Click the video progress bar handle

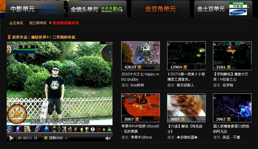point(9,132)
